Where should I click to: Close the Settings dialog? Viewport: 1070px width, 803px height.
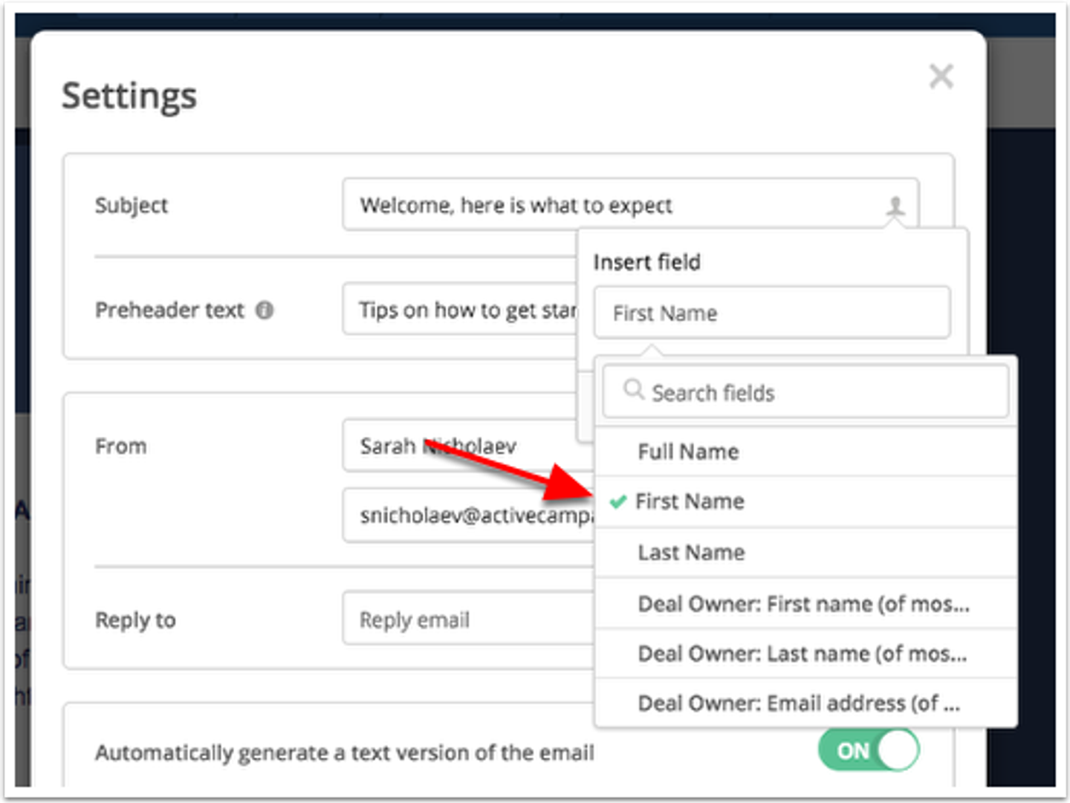point(941,76)
